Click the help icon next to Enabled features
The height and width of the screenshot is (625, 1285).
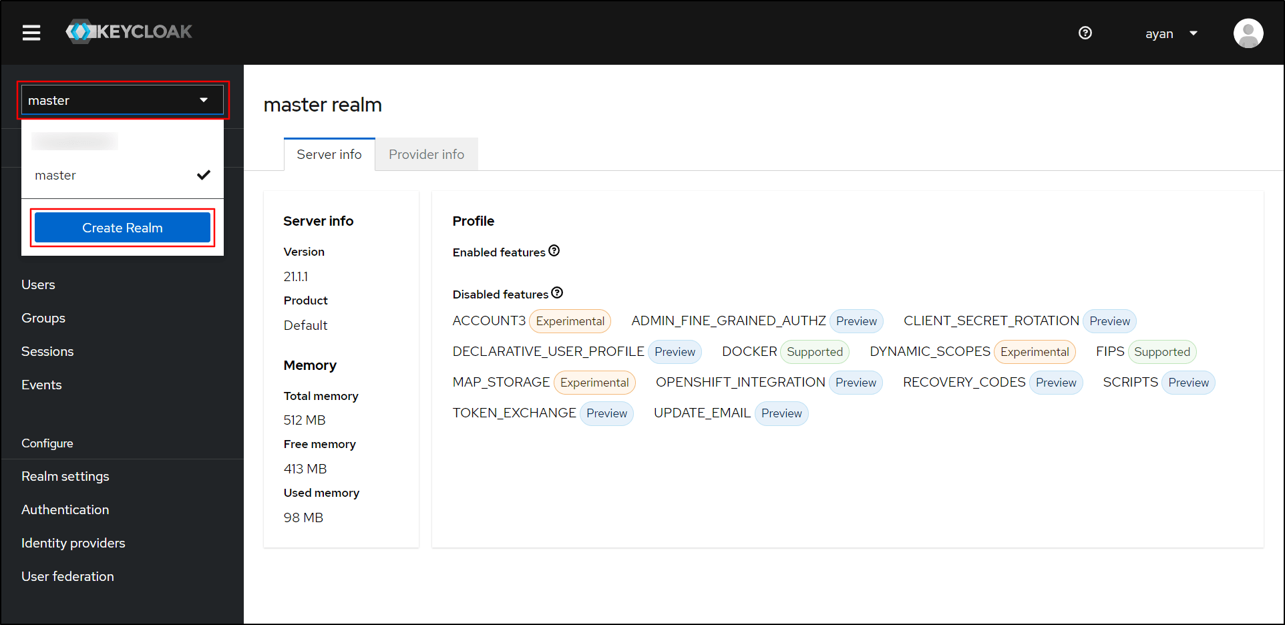554,250
